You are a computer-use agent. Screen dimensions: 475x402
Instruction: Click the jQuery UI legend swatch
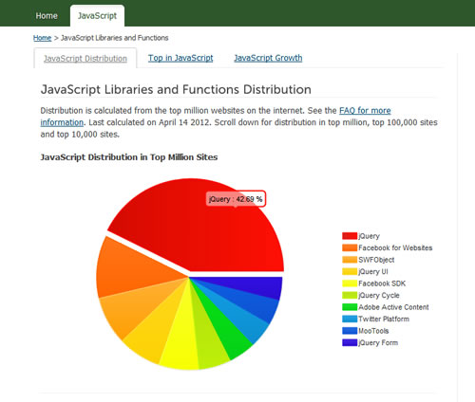click(x=350, y=271)
